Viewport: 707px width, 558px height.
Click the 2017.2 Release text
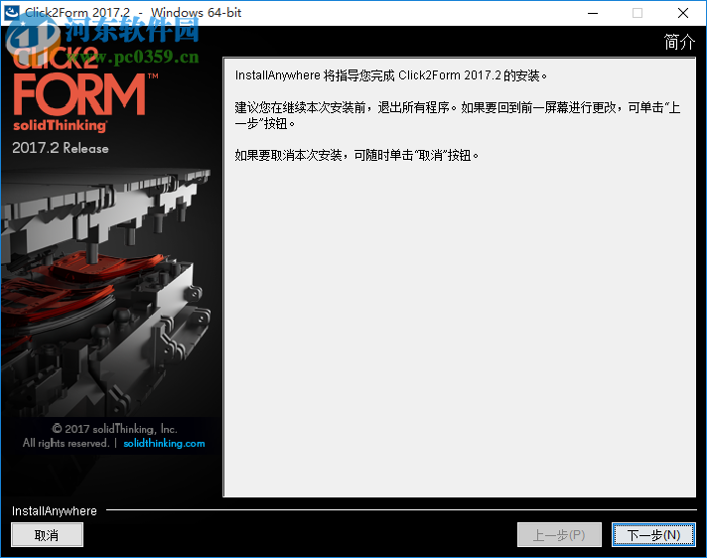pyautogui.click(x=61, y=148)
